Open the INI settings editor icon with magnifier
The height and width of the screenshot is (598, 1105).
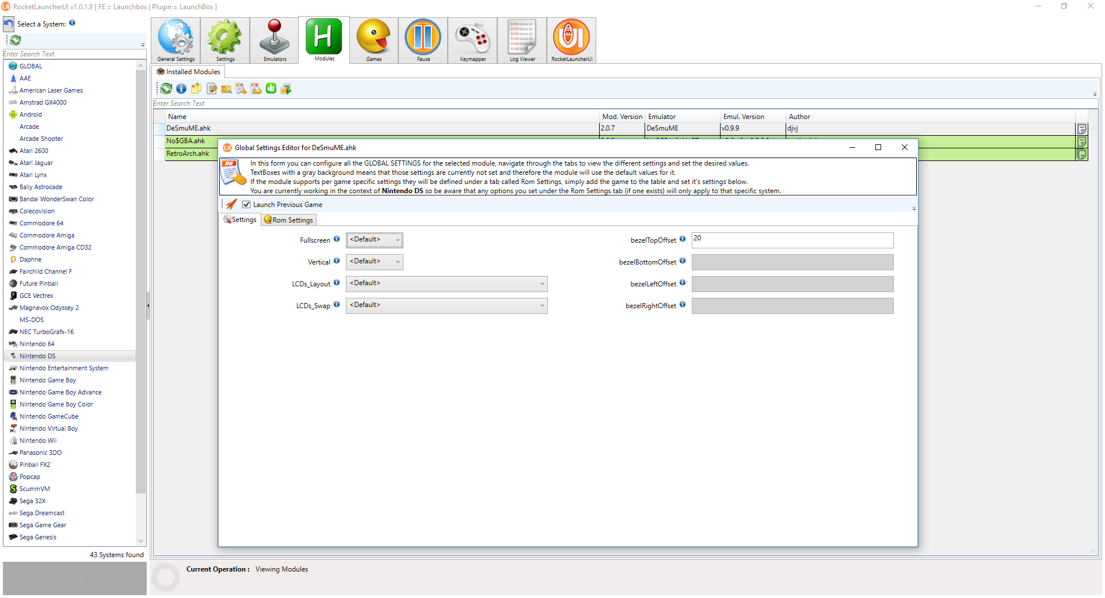(241, 89)
